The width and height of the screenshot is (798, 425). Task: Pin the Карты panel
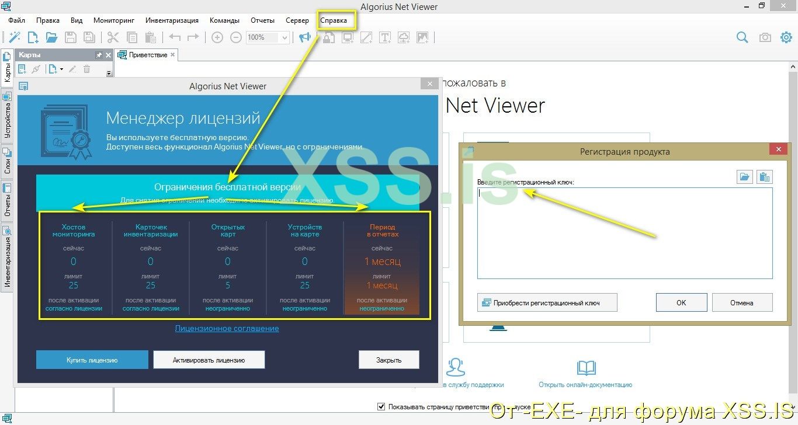tap(99, 55)
